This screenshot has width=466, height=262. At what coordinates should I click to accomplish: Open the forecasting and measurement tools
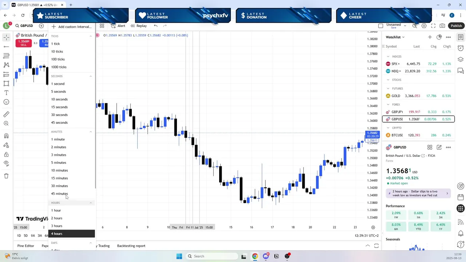click(6, 74)
